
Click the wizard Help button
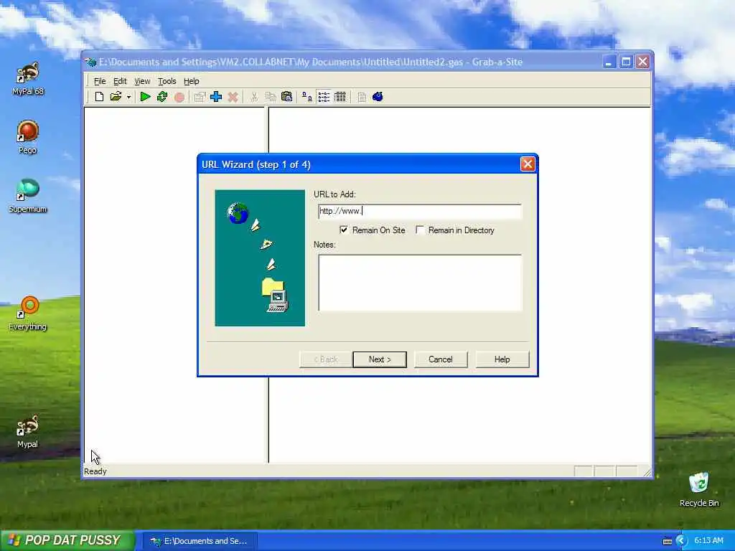[502, 359]
